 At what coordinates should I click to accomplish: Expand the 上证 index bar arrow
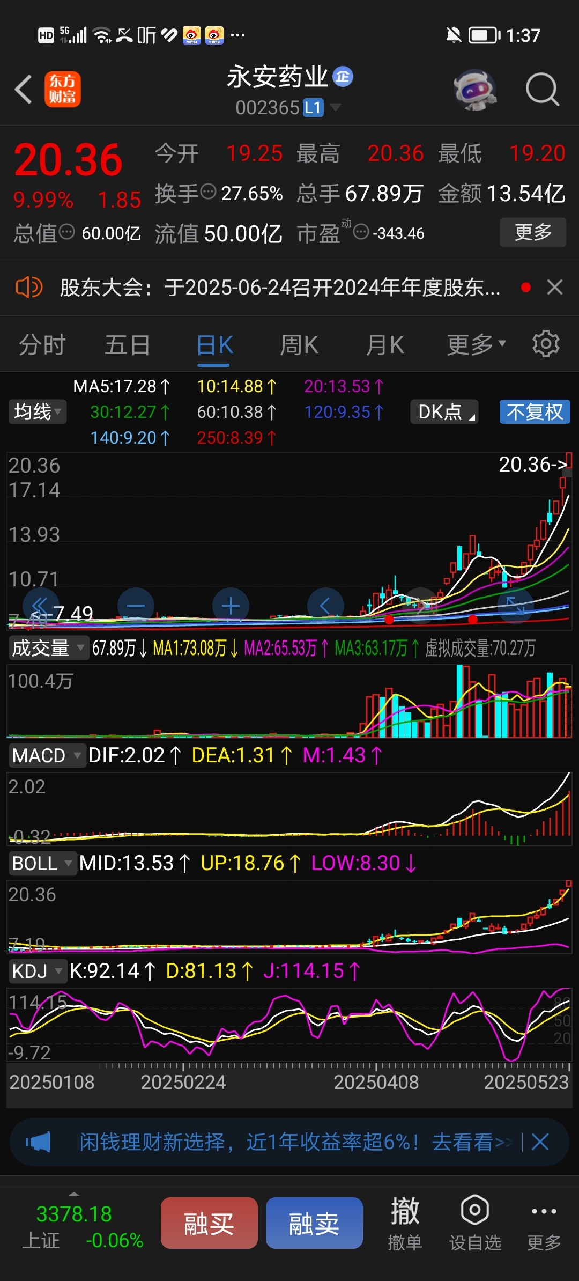point(74,1194)
